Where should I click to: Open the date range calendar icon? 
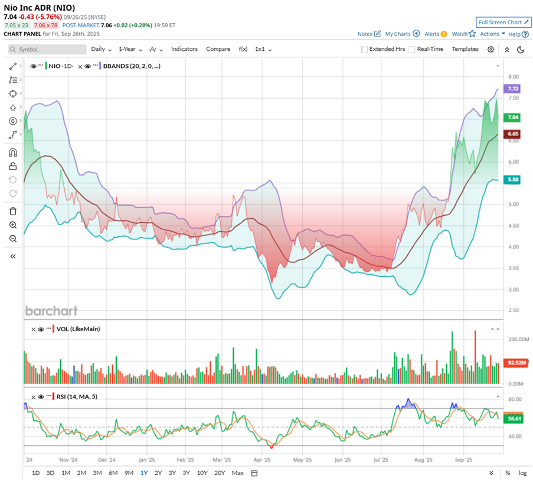click(254, 473)
